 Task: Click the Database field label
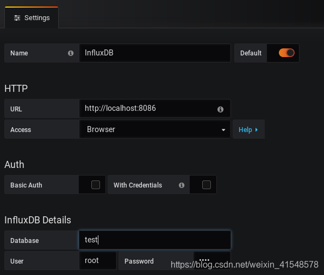point(24,241)
